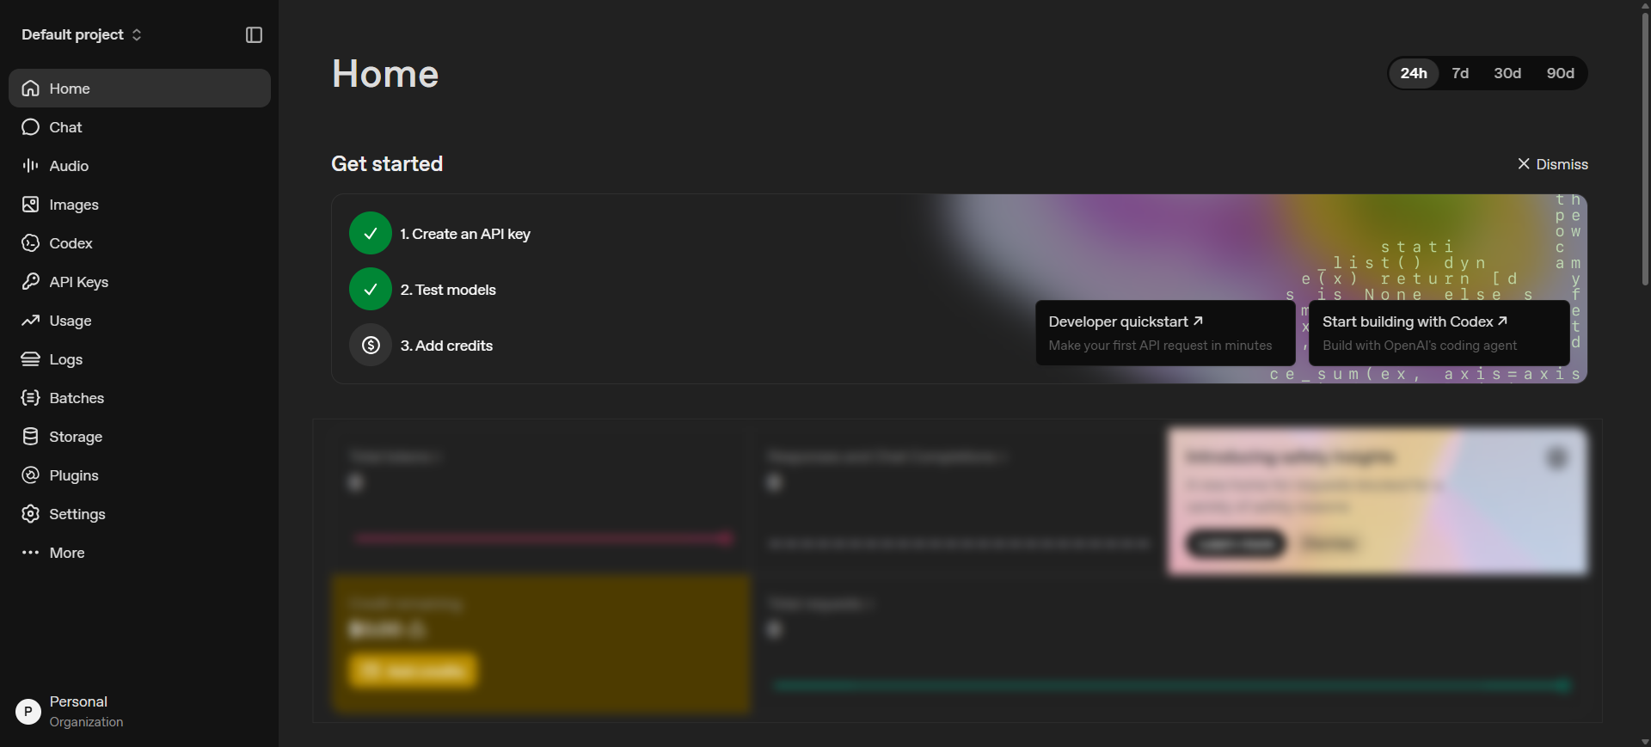Go to Usage page
The height and width of the screenshot is (747, 1651).
[139, 321]
